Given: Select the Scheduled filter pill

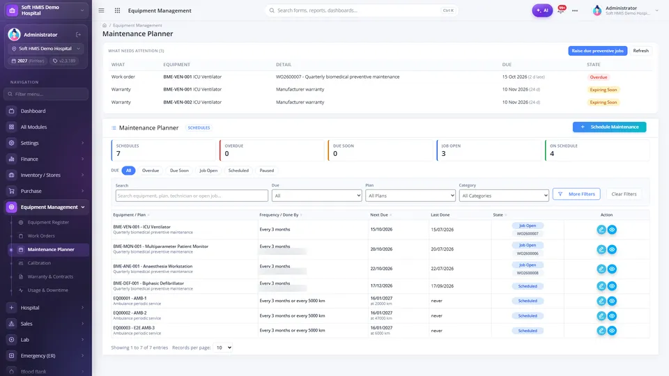Looking at the screenshot, I should 238,171.
